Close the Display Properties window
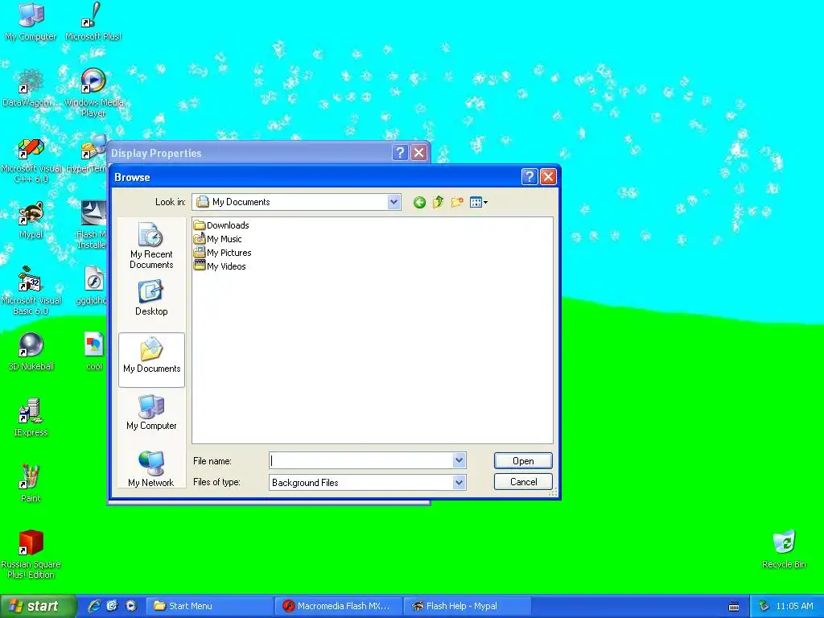The image size is (824, 618). (x=418, y=152)
